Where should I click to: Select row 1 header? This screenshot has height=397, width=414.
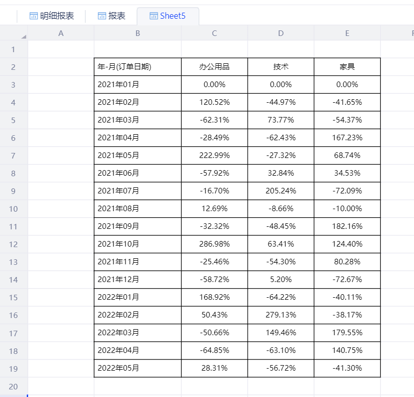[13, 50]
